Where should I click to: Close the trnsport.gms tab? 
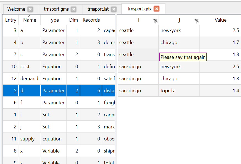point(74,9)
